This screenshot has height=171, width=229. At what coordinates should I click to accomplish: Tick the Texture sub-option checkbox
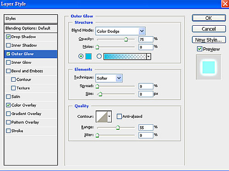(13, 88)
